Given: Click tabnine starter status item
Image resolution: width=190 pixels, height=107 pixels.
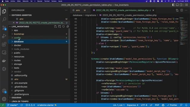Looking at the screenshot, I should tap(47, 105).
